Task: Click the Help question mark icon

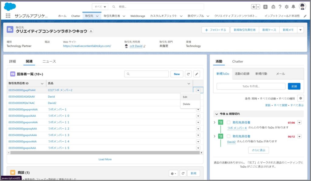Action: (x=280, y=7)
